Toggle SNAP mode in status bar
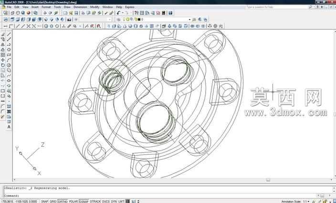336x203 pixels. pos(44,201)
